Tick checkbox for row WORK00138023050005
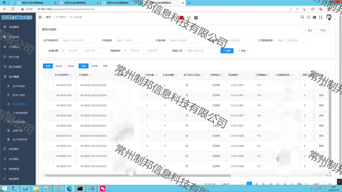Viewport: 342px width, 192px height. coord(48,85)
